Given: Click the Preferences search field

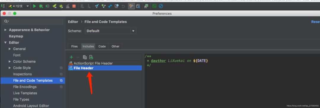Looking at the screenshot, I should point(33,21).
